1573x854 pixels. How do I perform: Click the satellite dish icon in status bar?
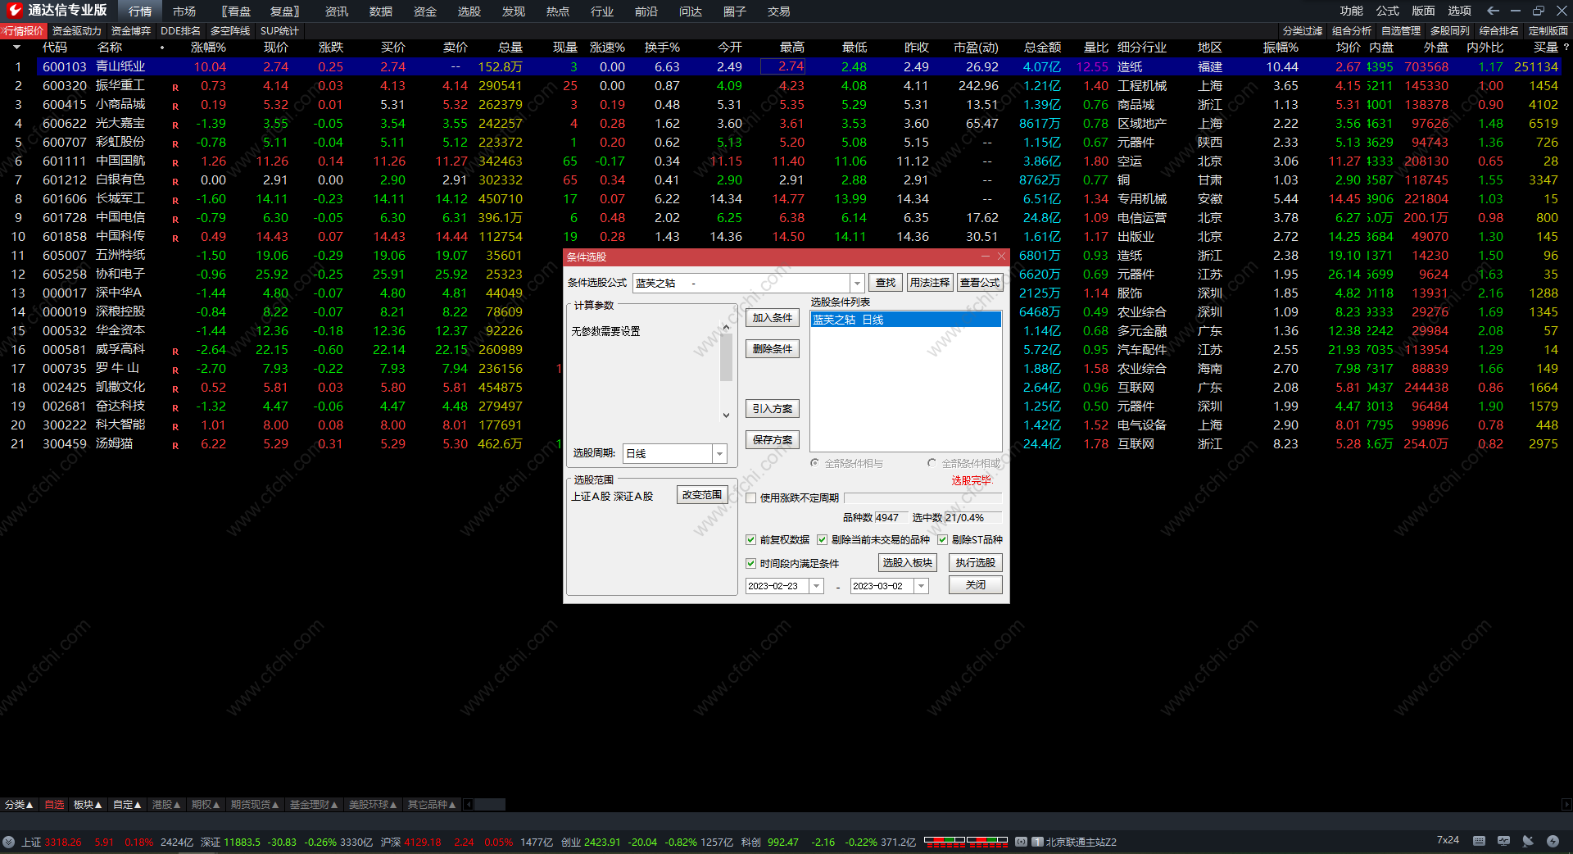(1528, 841)
